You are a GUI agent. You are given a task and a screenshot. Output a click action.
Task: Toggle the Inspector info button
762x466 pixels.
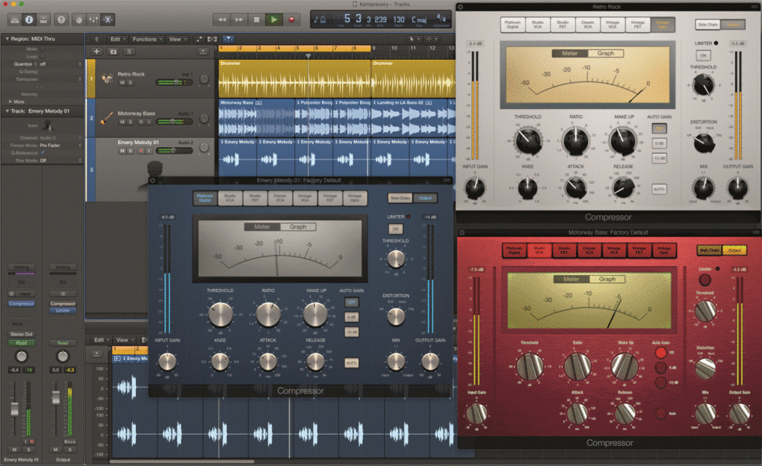[29, 19]
